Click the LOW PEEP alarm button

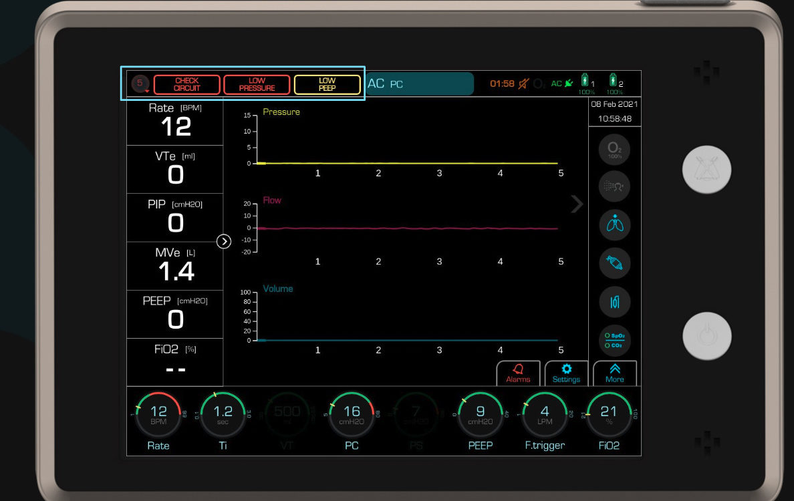327,84
